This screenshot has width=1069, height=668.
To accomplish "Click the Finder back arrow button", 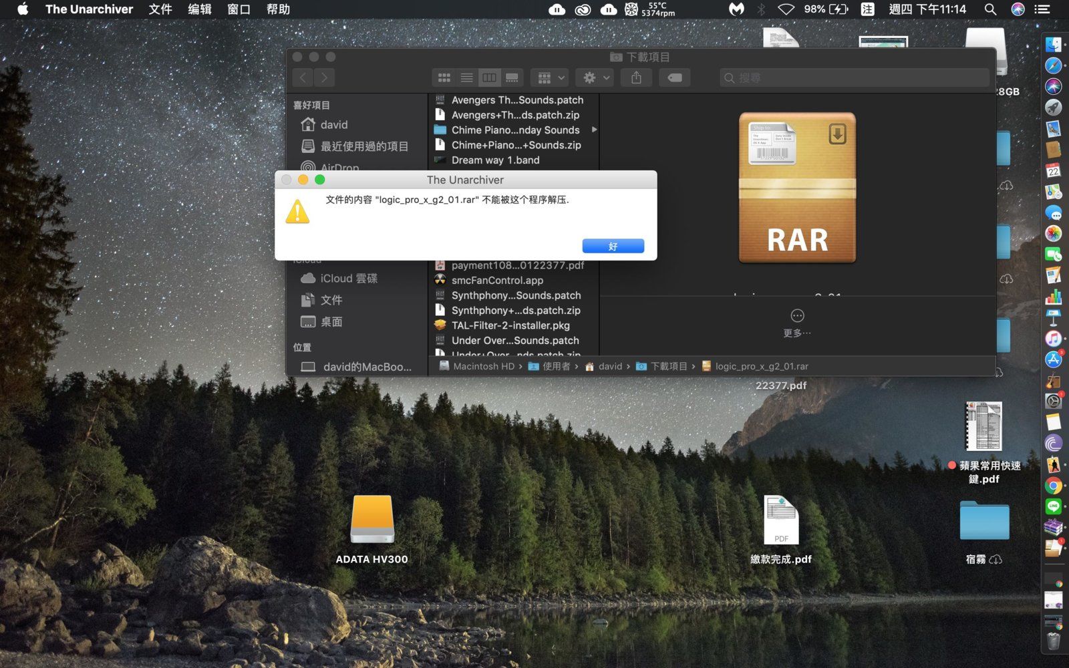I will [x=303, y=77].
